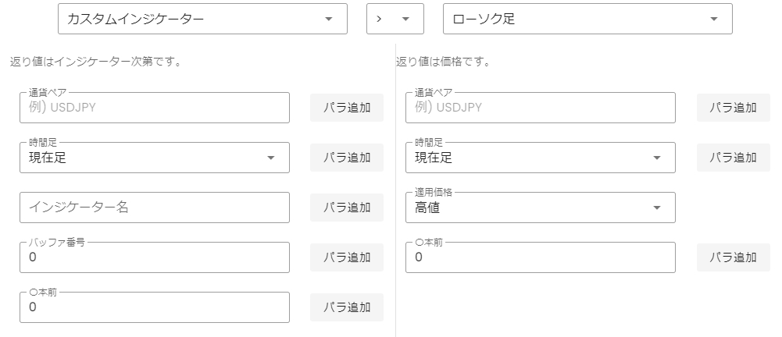The width and height of the screenshot is (782, 337).
Task: Open the comparison operator ">" dropdown
Action: (395, 19)
